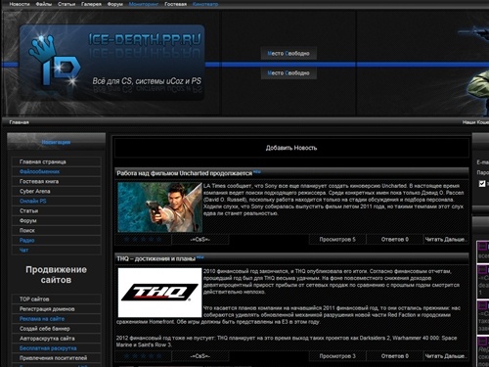Click the Добавить Новость button

coord(291,148)
